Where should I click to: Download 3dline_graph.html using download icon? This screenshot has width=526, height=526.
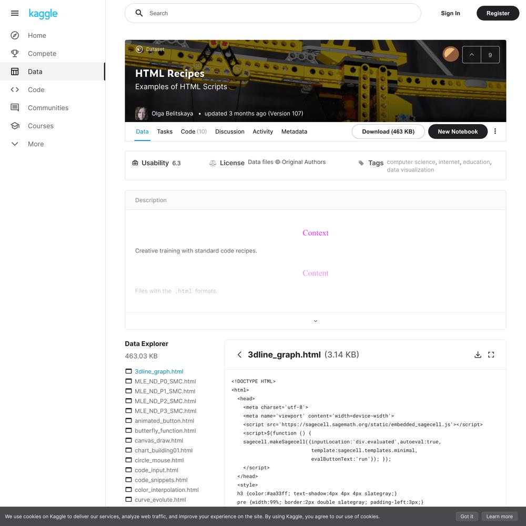(478, 355)
